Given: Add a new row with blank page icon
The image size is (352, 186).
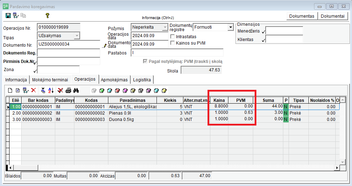Looking at the screenshot, I should pyautogui.click(x=10, y=91).
